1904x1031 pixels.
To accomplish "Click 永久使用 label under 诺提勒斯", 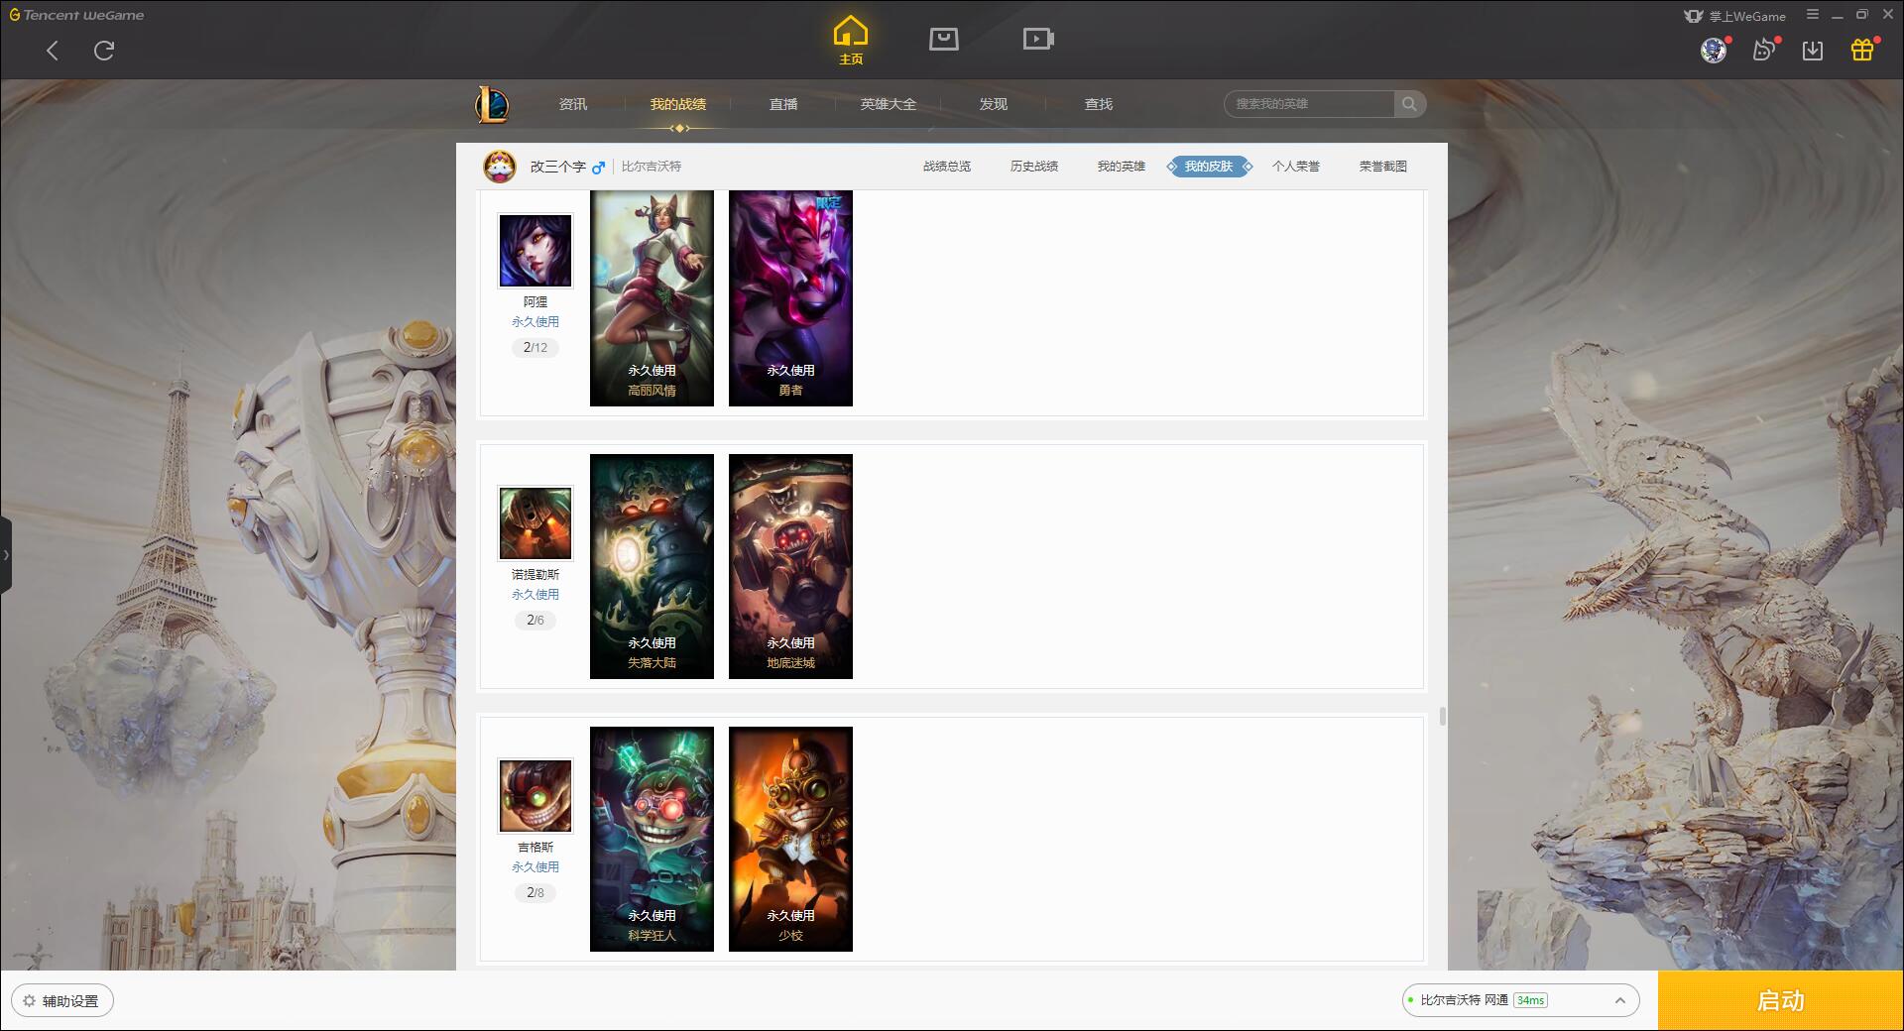I will tap(535, 595).
